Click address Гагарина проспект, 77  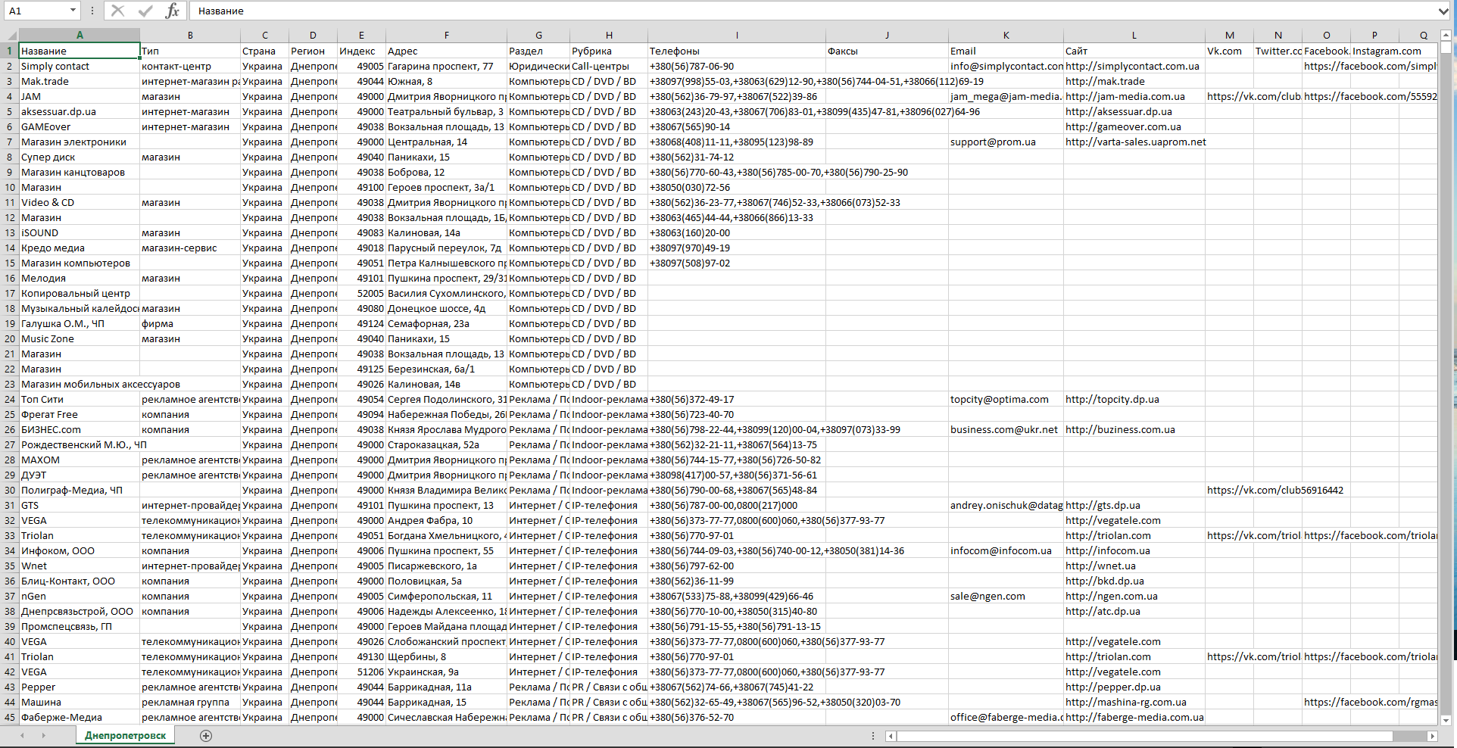(440, 66)
